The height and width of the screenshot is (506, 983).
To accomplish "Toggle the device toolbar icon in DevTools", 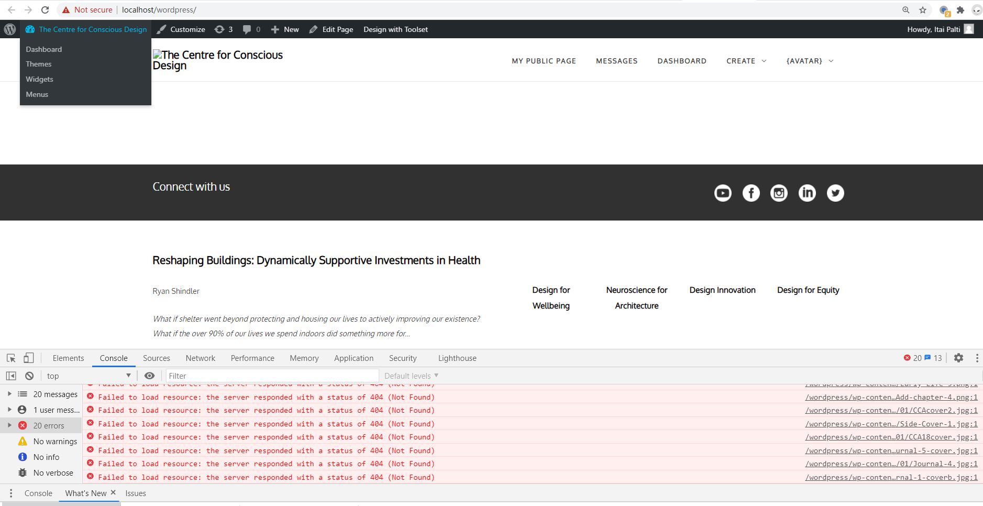I will [x=28, y=358].
